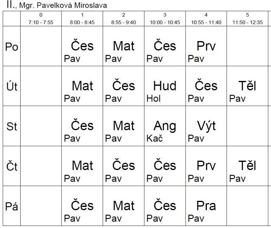The image size is (271, 228).
Task: Select Thursday's Prv lesson in period 4
Action: tap(206, 166)
